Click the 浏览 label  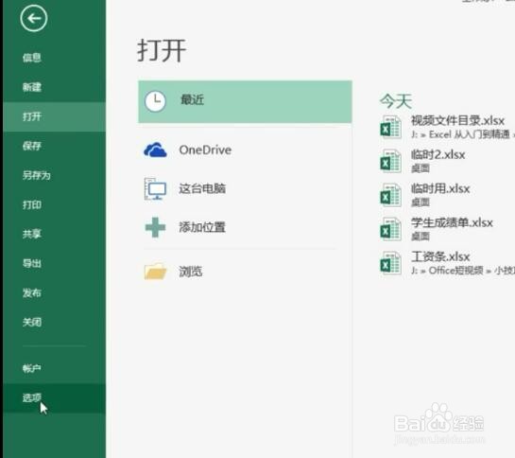191,272
